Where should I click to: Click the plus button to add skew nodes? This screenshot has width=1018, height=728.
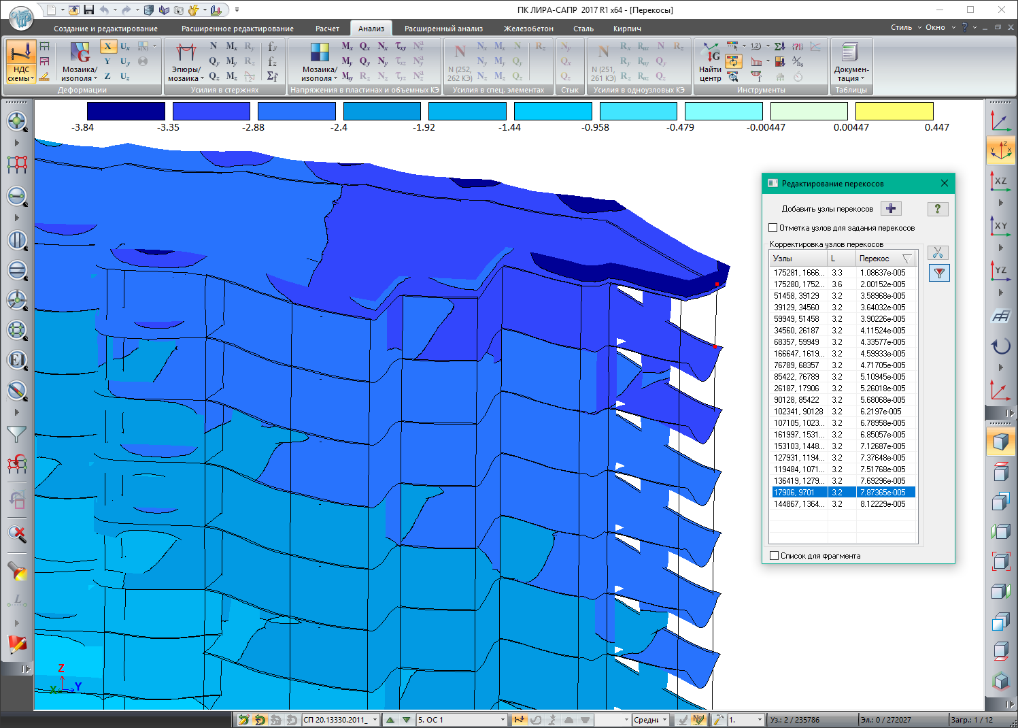pyautogui.click(x=890, y=209)
